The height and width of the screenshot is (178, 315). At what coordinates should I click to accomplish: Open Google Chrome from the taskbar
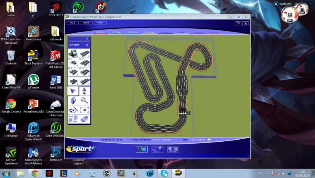[x=35, y=173]
